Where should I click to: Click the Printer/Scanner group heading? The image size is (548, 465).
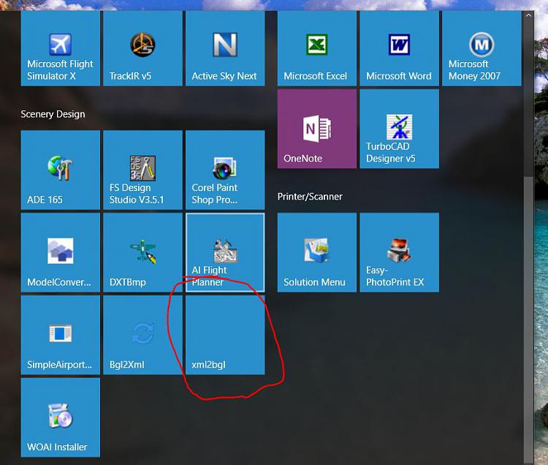(310, 197)
